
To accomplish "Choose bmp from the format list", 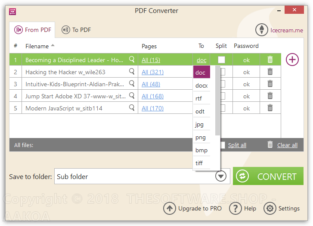I will coord(201,150).
